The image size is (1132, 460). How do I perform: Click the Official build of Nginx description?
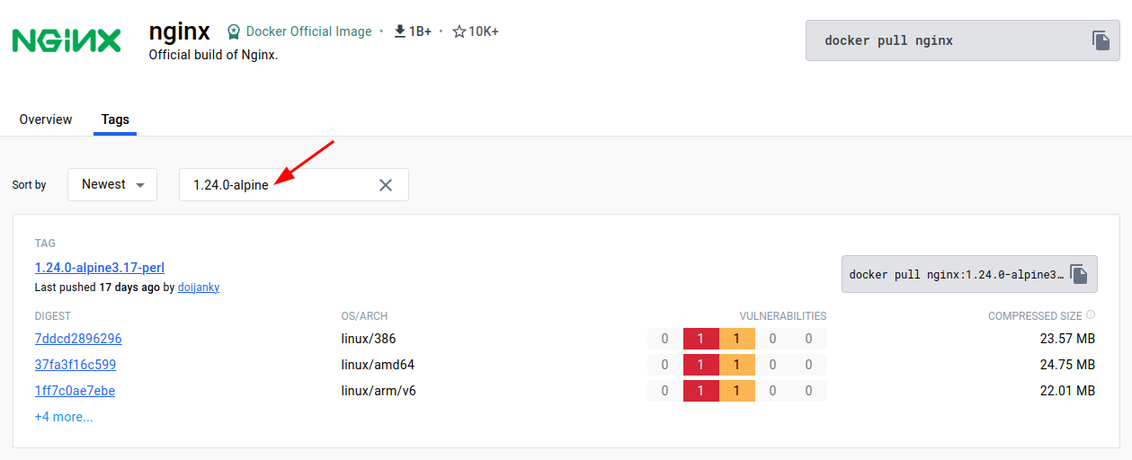tap(213, 55)
